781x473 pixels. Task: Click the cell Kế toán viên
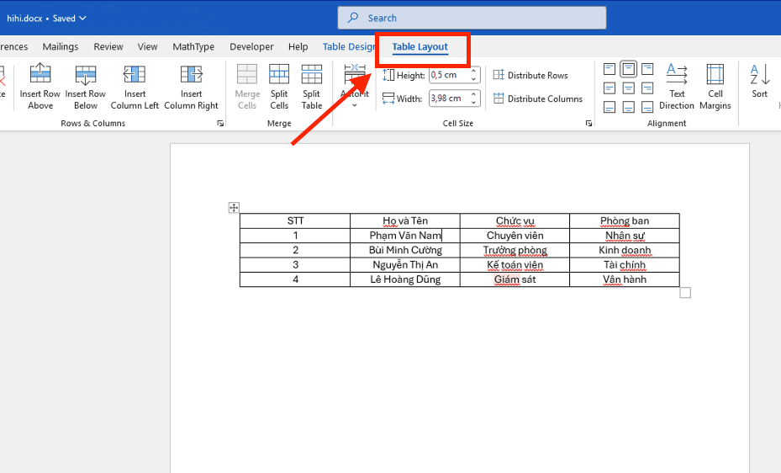(515, 264)
